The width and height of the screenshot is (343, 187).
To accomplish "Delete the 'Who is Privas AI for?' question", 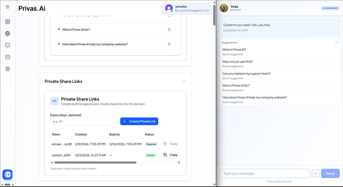I will click(x=169, y=30).
